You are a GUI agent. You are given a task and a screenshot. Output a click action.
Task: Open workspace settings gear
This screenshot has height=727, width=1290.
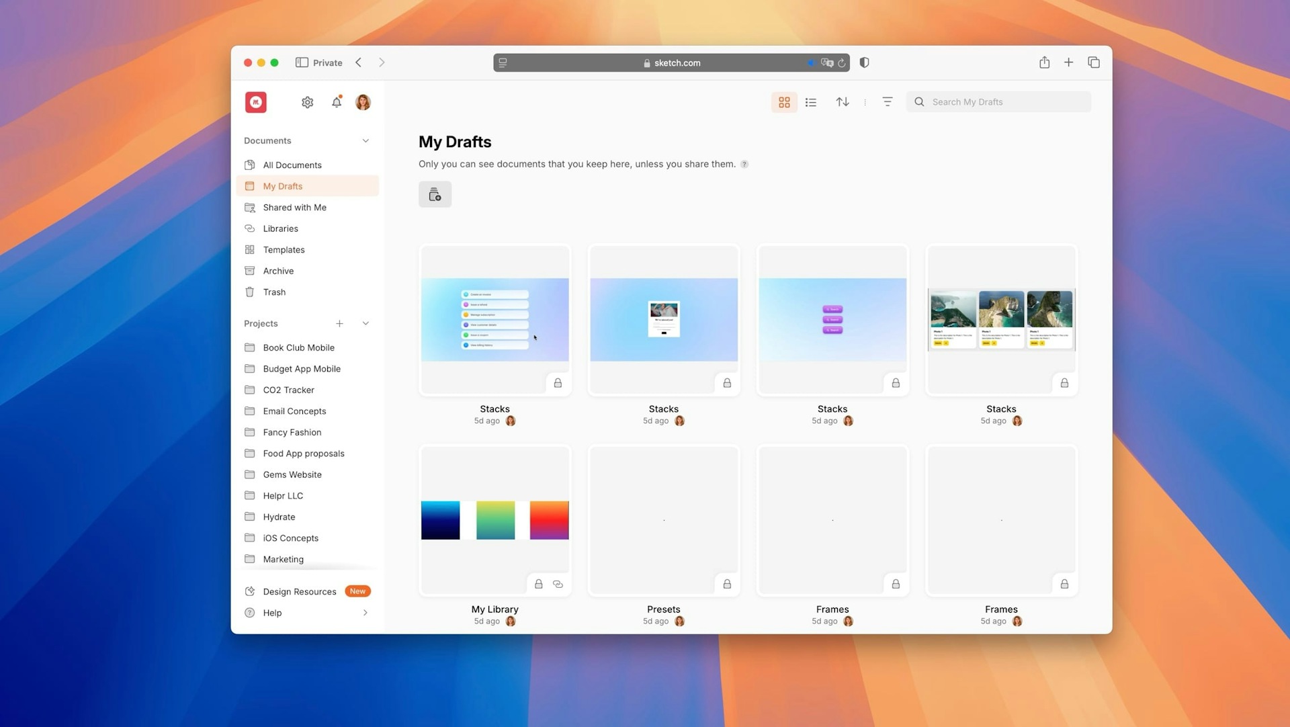click(x=307, y=101)
